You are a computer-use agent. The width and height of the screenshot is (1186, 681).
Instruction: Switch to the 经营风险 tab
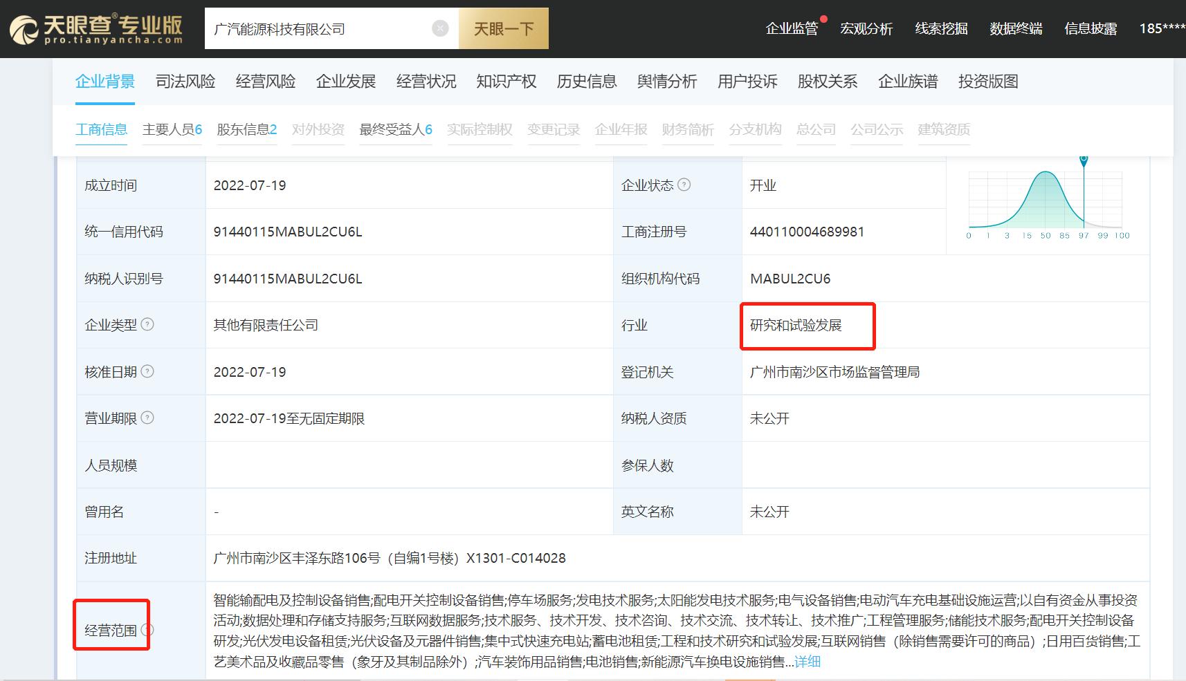266,82
